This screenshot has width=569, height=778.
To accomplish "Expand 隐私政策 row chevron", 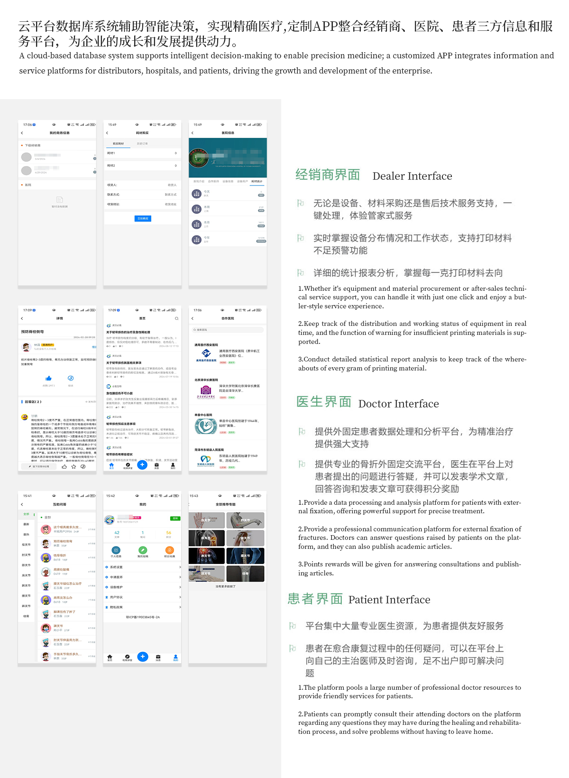I will pos(180,607).
